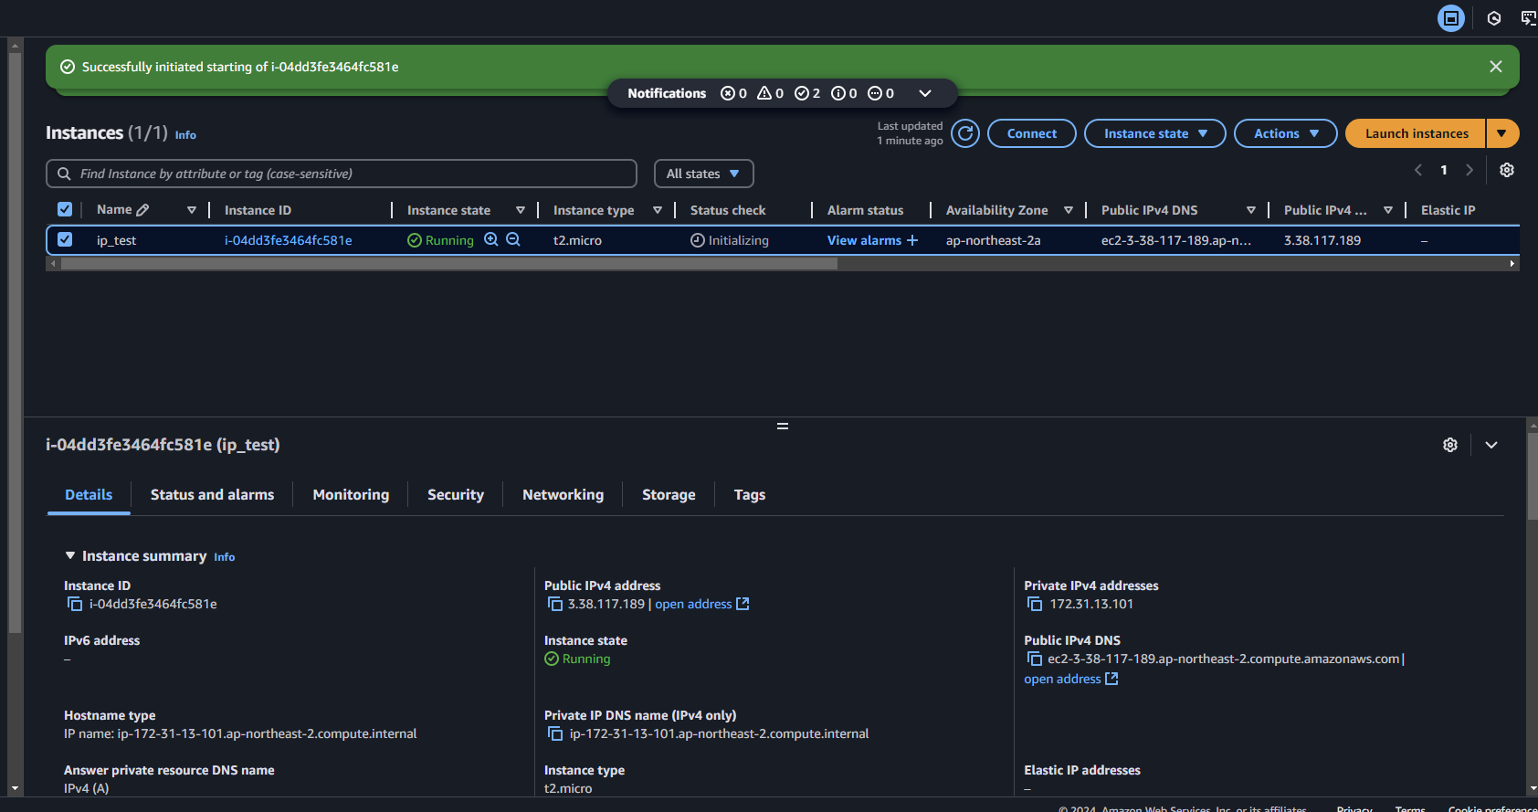1538x812 pixels.
Task: Refresh the instances list
Action: (965, 133)
